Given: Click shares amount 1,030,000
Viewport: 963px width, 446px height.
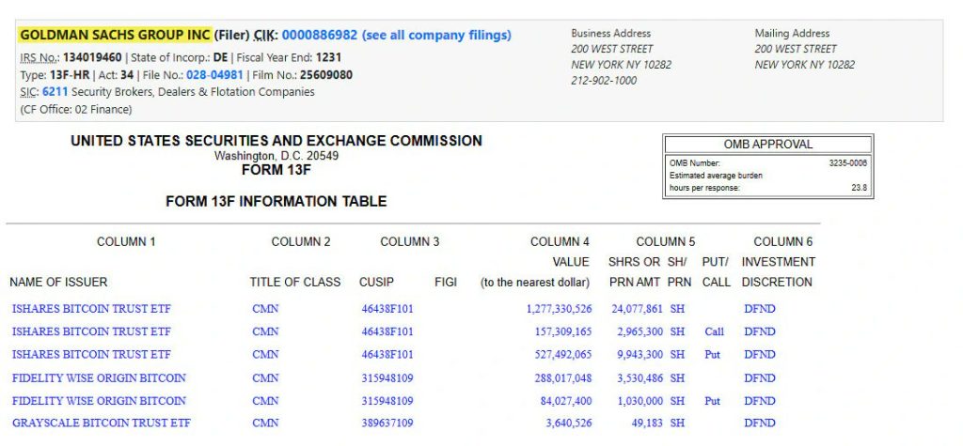Looking at the screenshot, I should (639, 401).
